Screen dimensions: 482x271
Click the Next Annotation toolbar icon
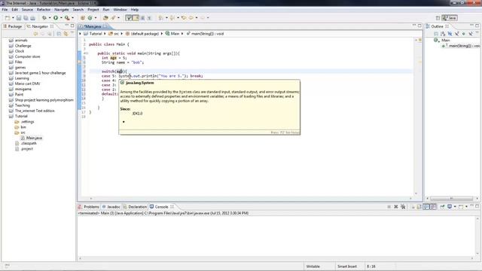click(x=160, y=18)
